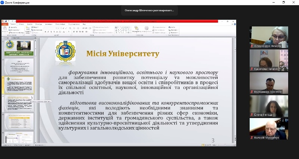Click the Slide Show view status icon
Viewport: 299px width, 159px height.
[210, 145]
